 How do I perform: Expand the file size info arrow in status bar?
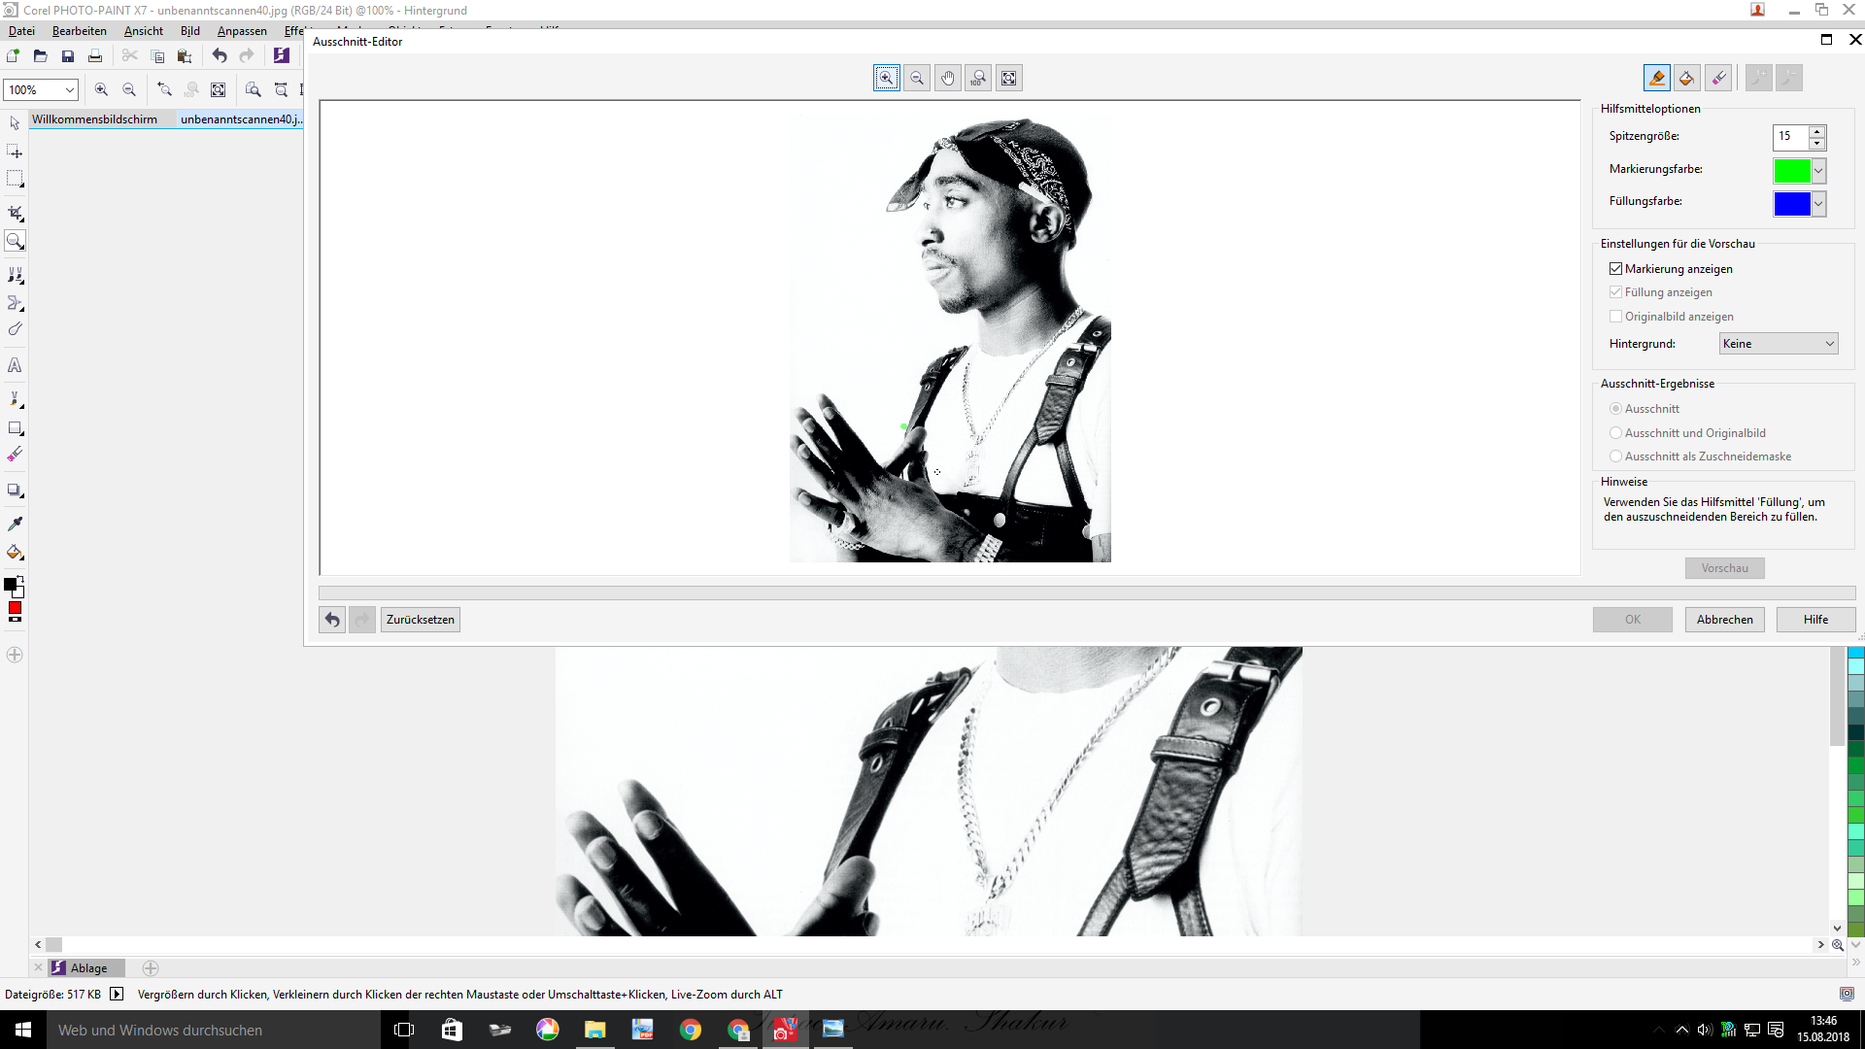[117, 995]
